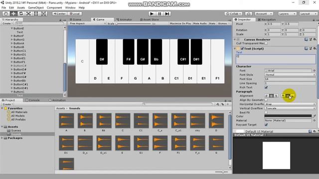Image resolution: width=319 pixels, height=179 pixels.
Task: Select the Bb audio clip thumbnail
Action: [104, 120]
